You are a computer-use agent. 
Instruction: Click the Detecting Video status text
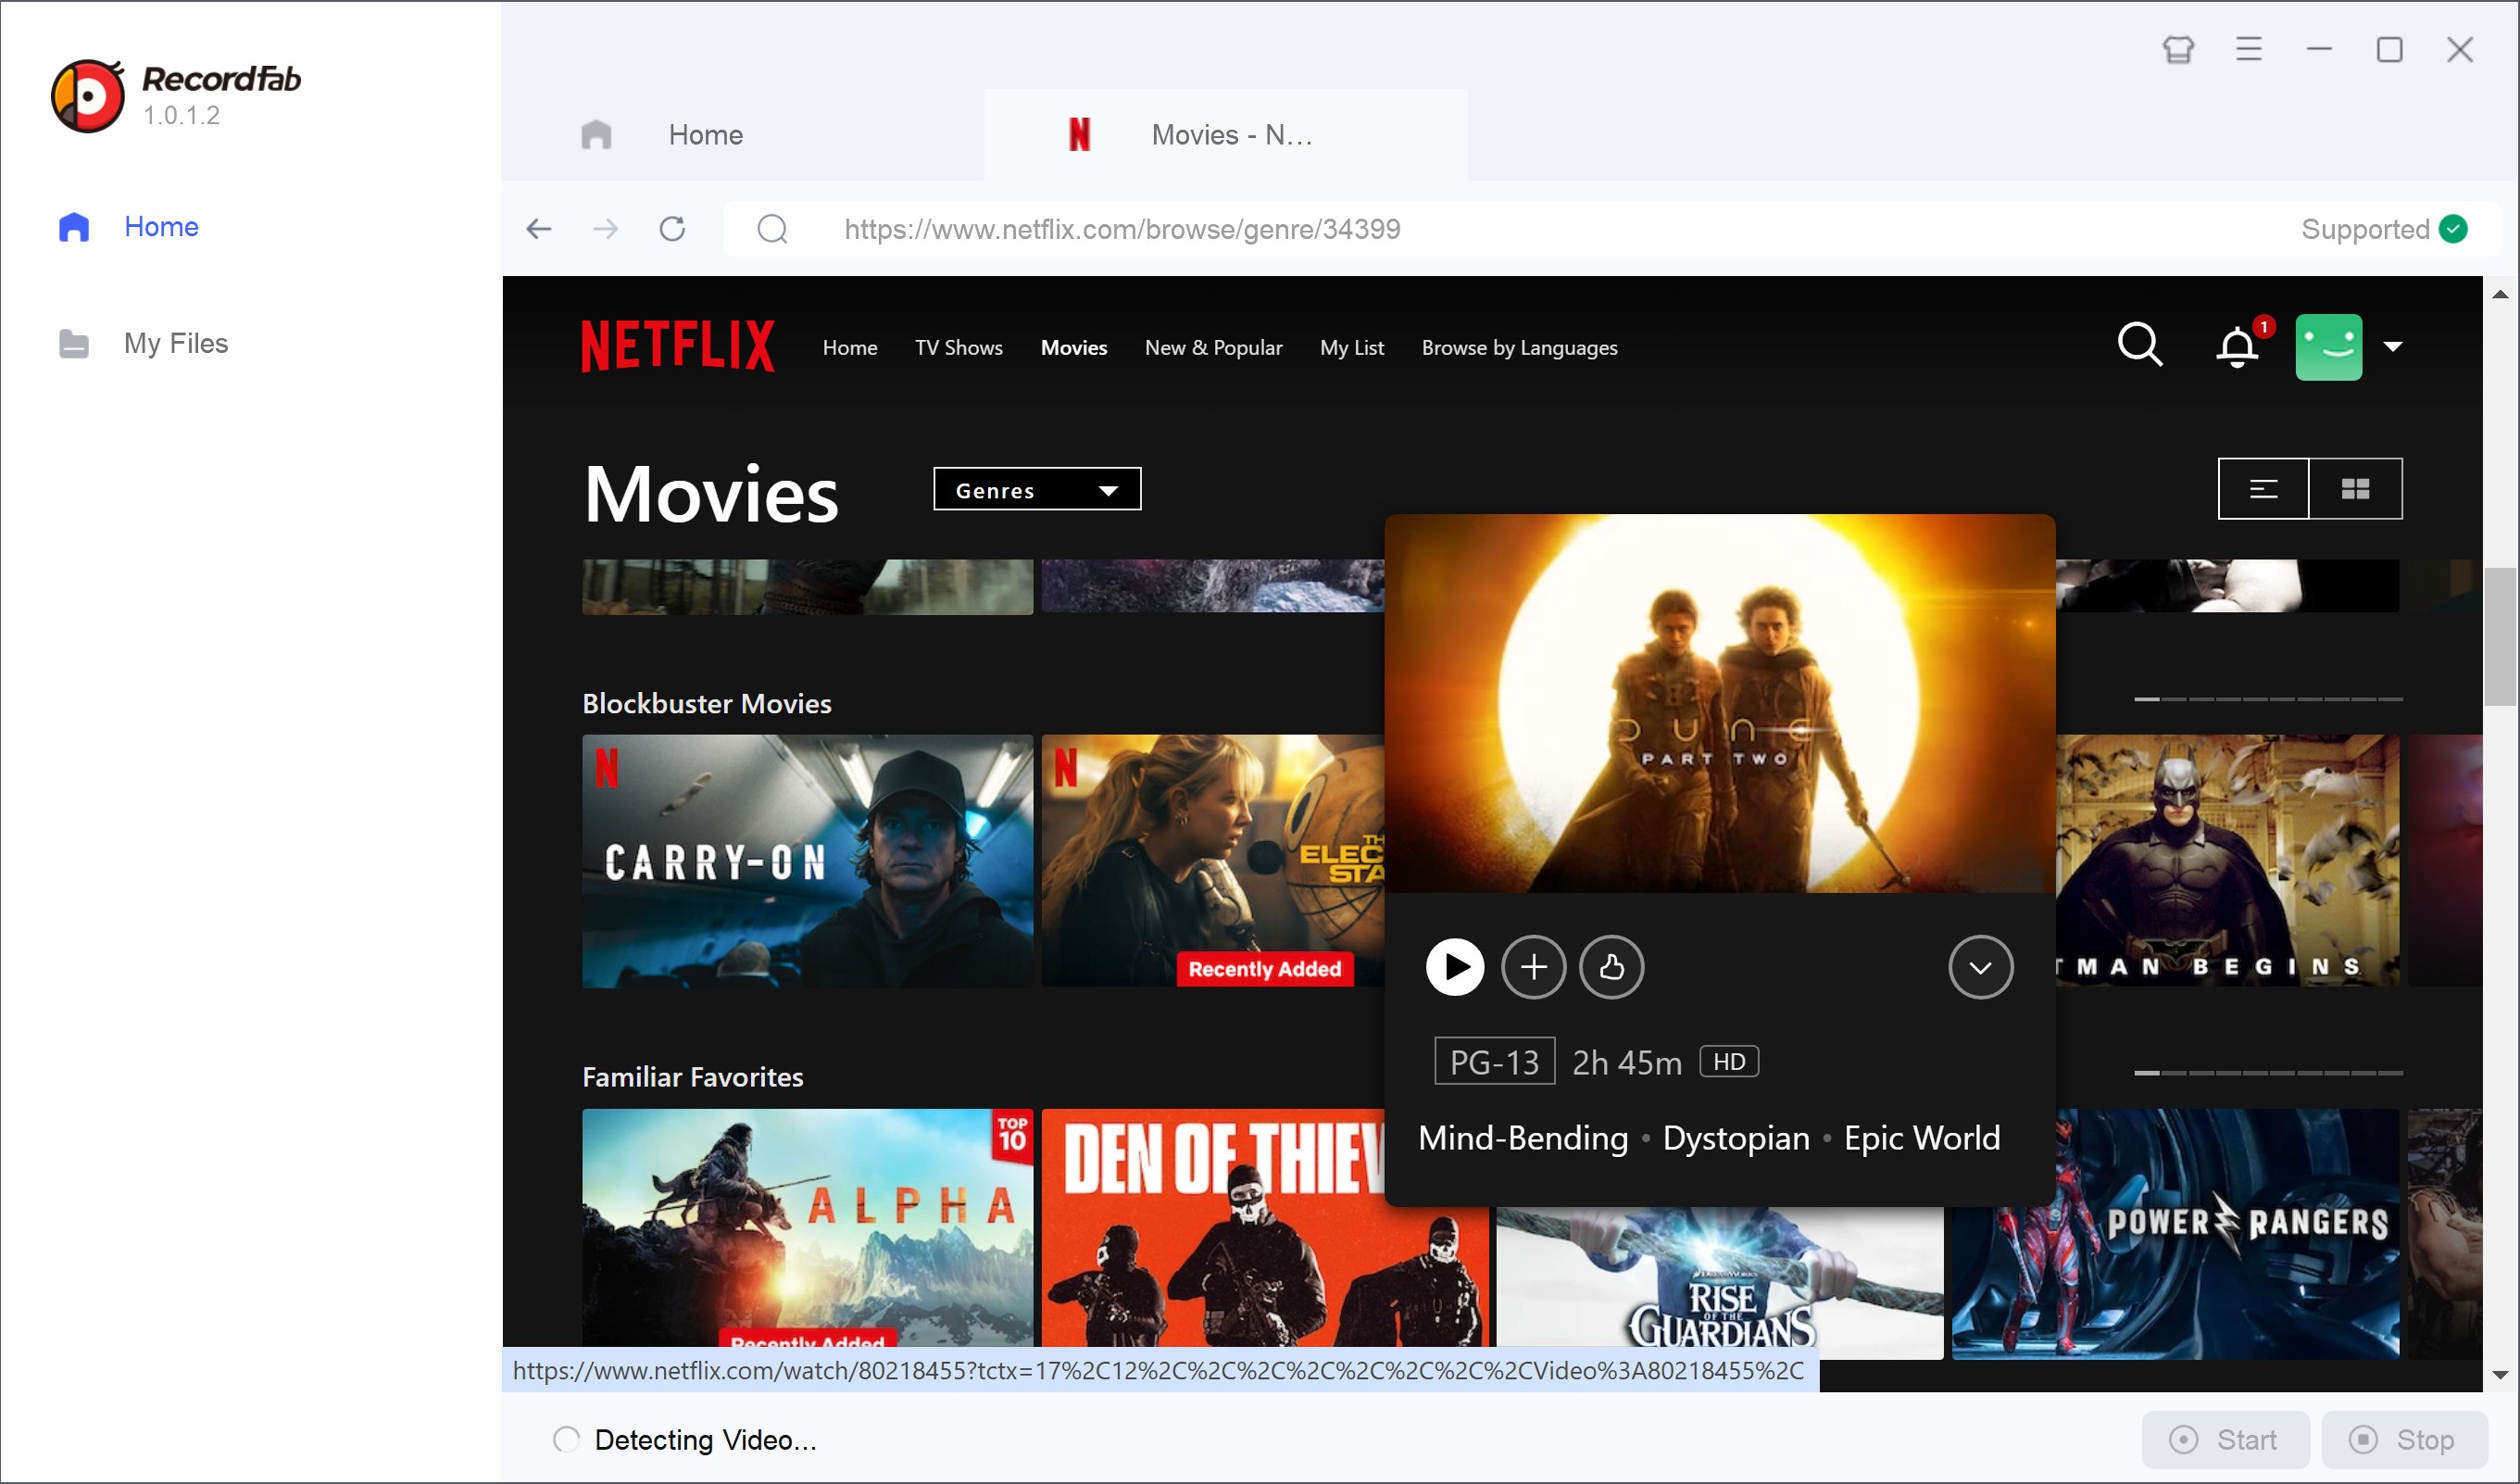click(705, 1440)
